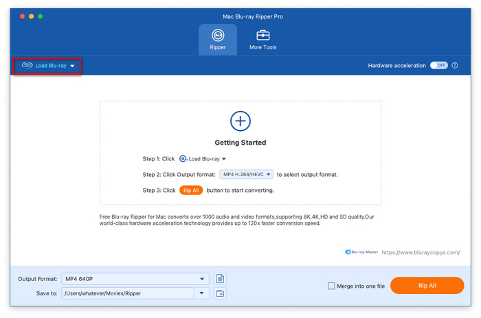This screenshot has height=318, width=481.
Task: Click the Load Blu-ray disc icon
Action: click(x=27, y=66)
